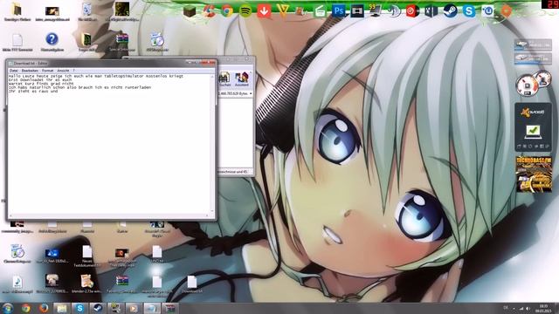Open Photoshop from the top dock
The image size is (559, 314).
tap(338, 11)
